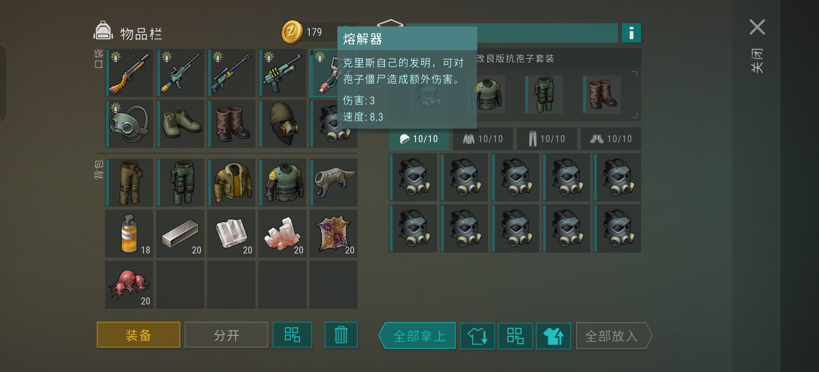Screen dimensions: 819x372
Task: Close the inventory with the X
Action: [757, 27]
